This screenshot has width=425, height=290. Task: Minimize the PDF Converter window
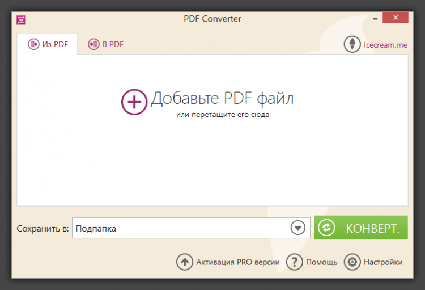375,19
